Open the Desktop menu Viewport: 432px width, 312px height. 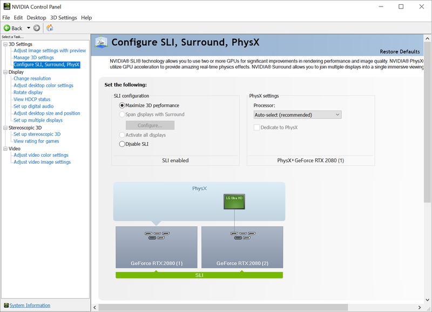point(37,18)
